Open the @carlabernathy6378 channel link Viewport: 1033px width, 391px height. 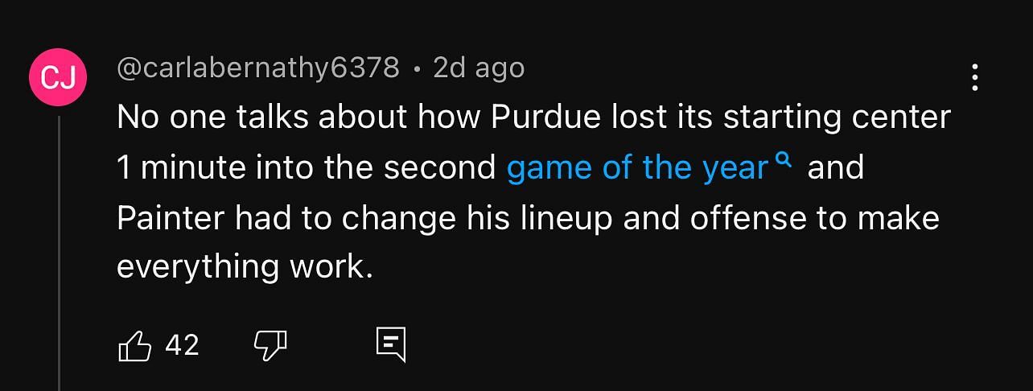pos(257,68)
